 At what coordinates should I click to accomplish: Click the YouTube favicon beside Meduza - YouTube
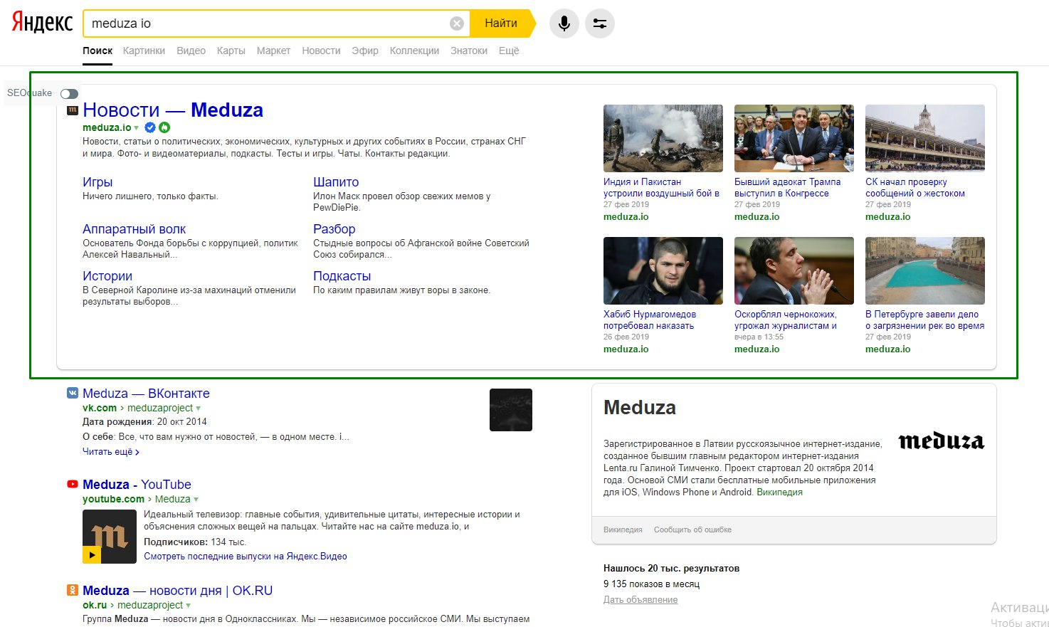pyautogui.click(x=72, y=484)
